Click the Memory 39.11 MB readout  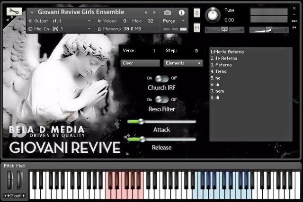[132, 29]
